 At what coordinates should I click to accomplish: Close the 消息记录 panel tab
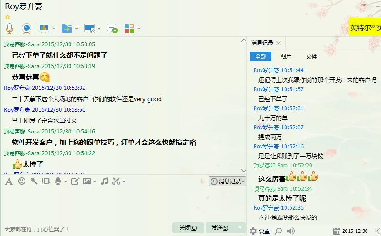(x=279, y=43)
